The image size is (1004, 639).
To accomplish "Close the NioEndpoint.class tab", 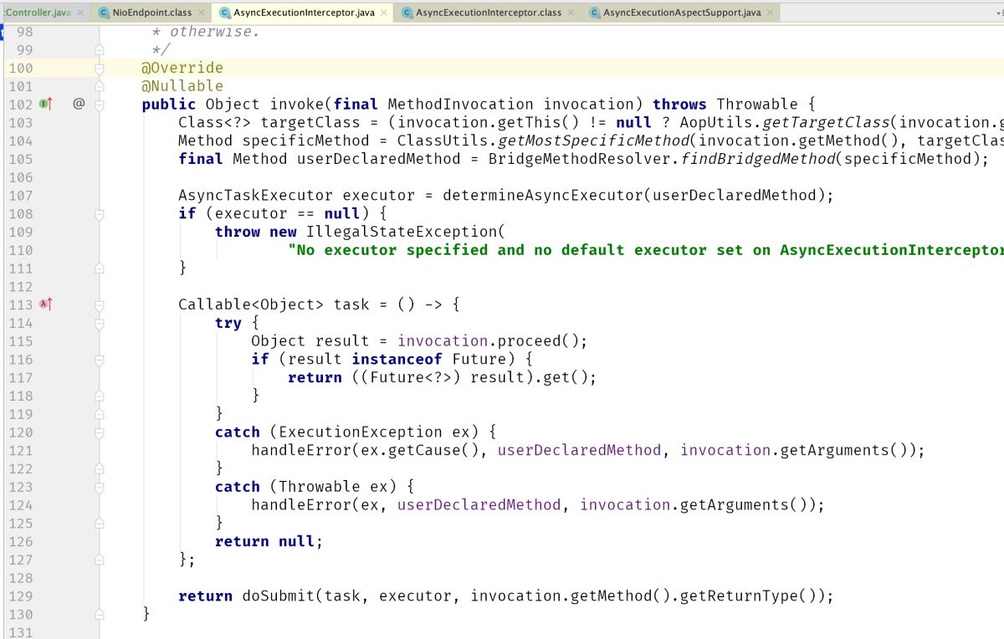I will pyautogui.click(x=202, y=13).
